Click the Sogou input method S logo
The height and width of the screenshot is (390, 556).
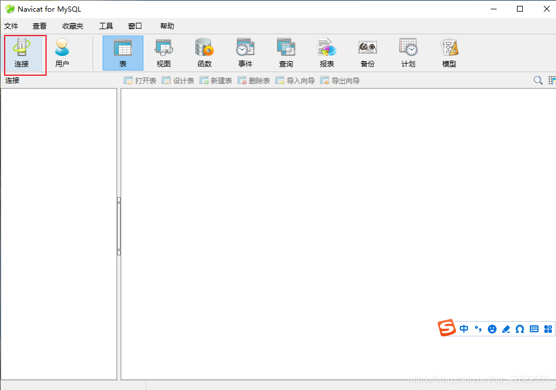446,328
